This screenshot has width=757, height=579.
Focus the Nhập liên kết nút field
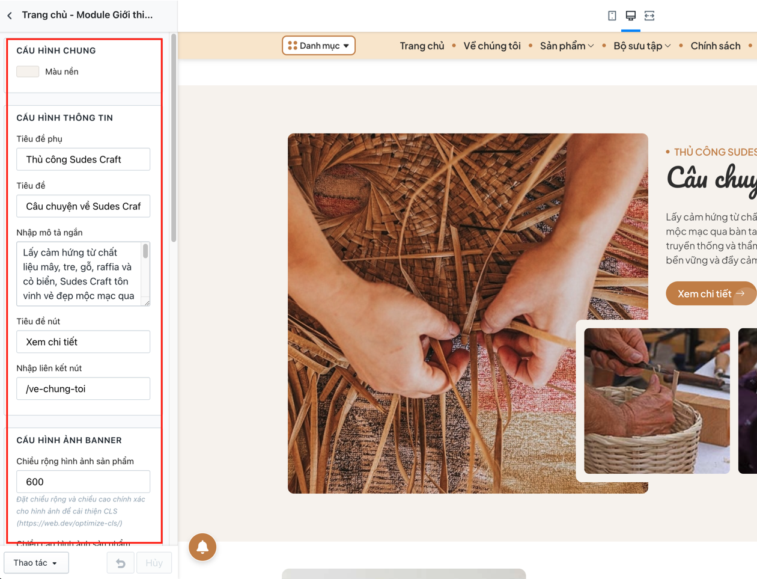(x=83, y=389)
